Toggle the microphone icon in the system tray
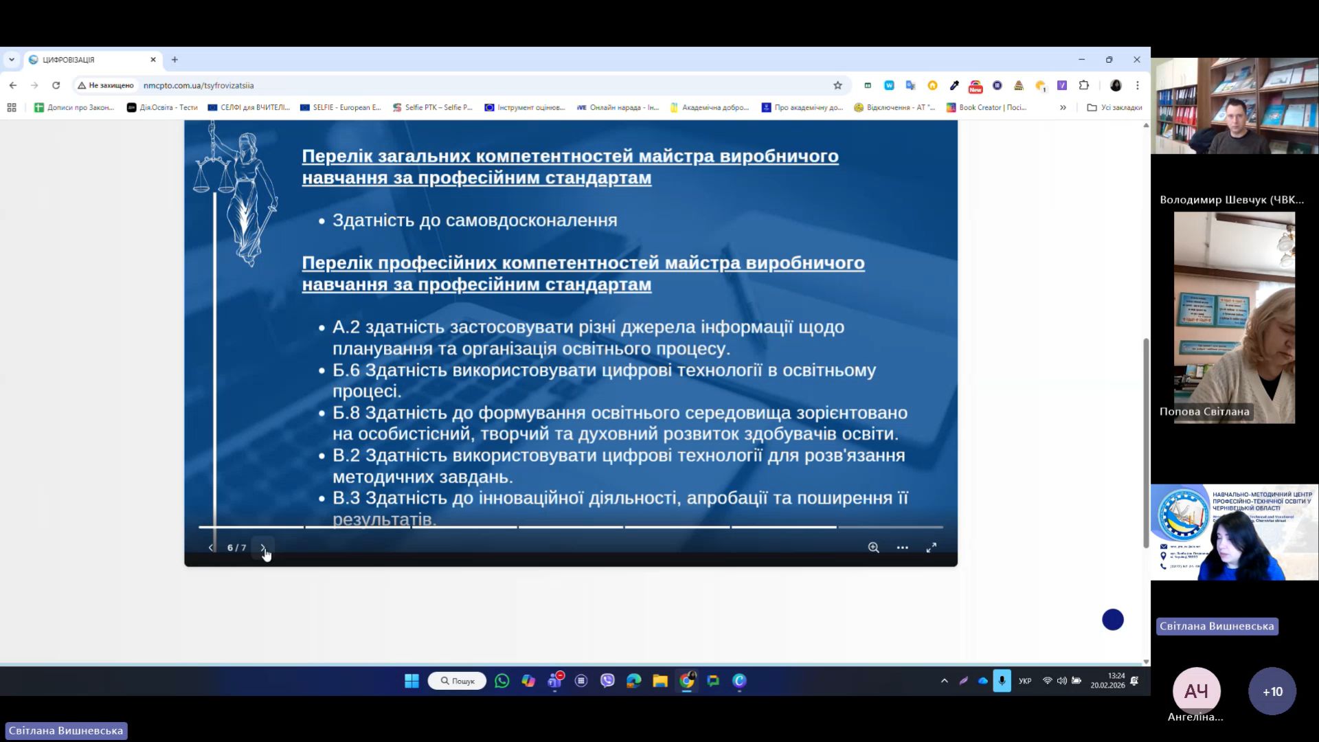The width and height of the screenshot is (1319, 742). pos(1002,681)
